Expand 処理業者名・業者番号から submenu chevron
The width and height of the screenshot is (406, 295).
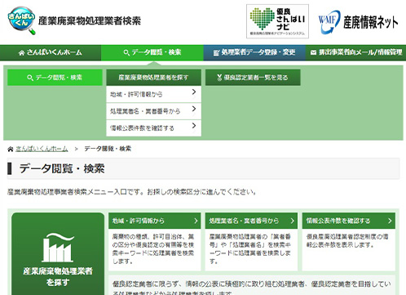[x=194, y=109]
